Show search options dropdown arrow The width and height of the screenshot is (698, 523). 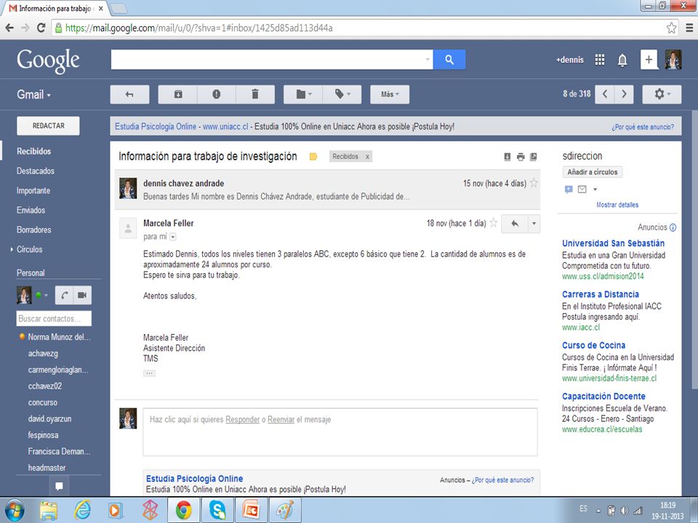[428, 60]
